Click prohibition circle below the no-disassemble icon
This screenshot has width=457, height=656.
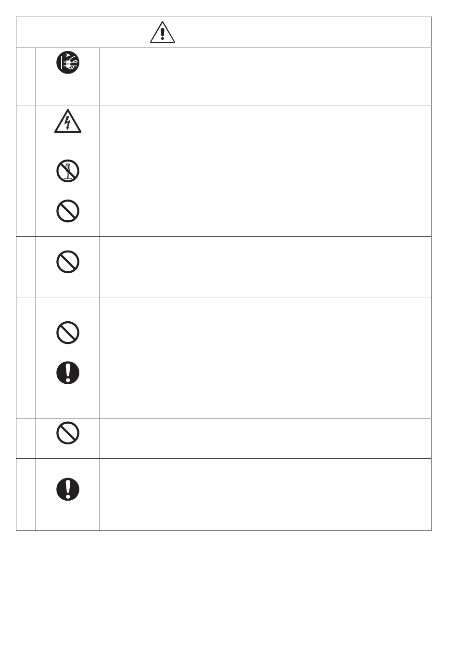click(x=68, y=211)
